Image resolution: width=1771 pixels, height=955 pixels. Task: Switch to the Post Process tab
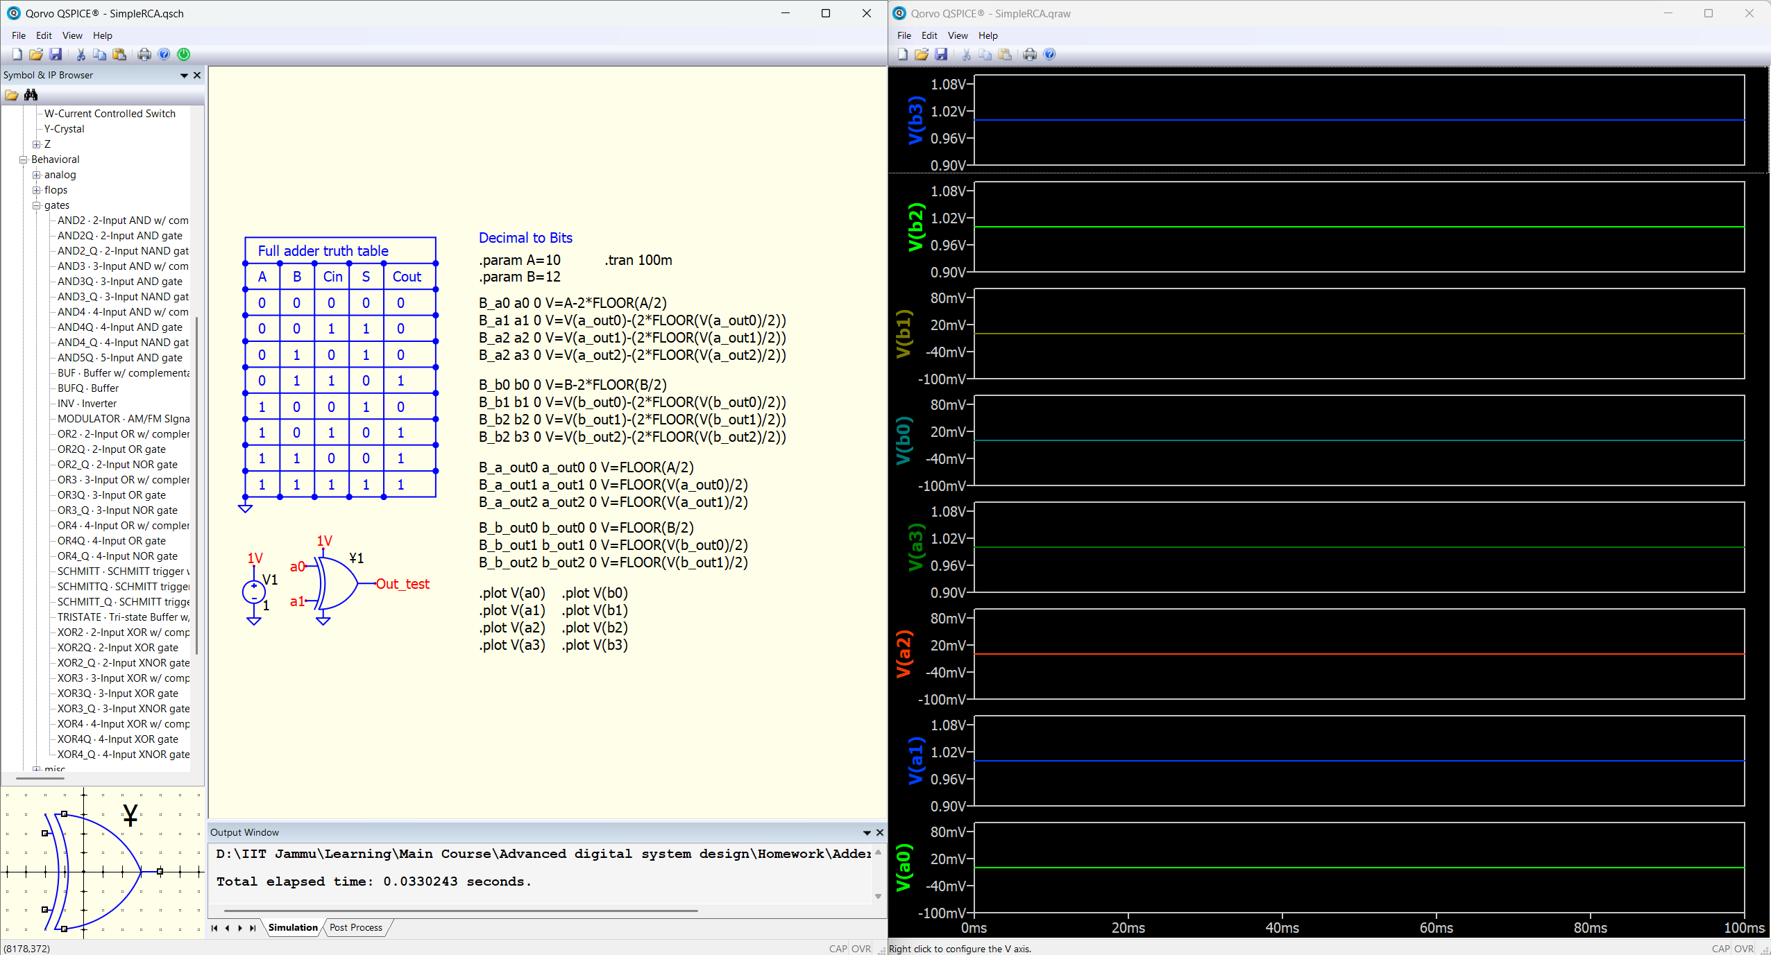[x=355, y=927]
